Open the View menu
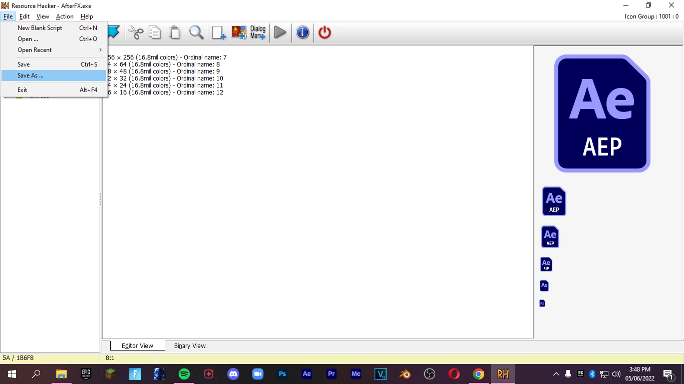The height and width of the screenshot is (384, 684). [43, 16]
